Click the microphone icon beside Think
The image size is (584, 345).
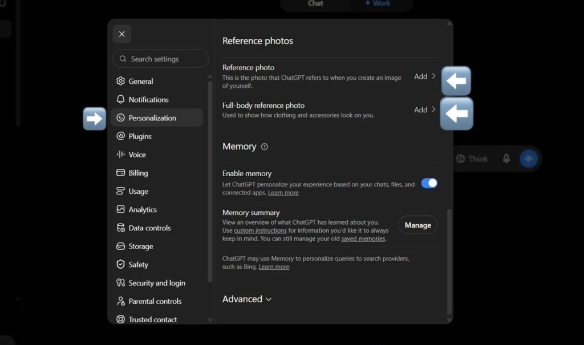pos(506,159)
